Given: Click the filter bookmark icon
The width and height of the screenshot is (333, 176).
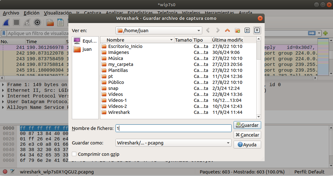Looking at the screenshot, I should click(x=4, y=33).
